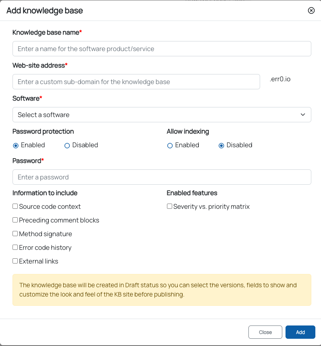Enable Severity vs. priority matrix feature
The height and width of the screenshot is (346, 321).
170,206
